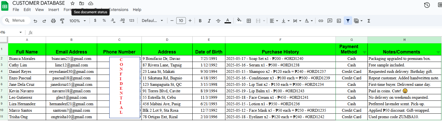Insert a chart

tap(339, 21)
